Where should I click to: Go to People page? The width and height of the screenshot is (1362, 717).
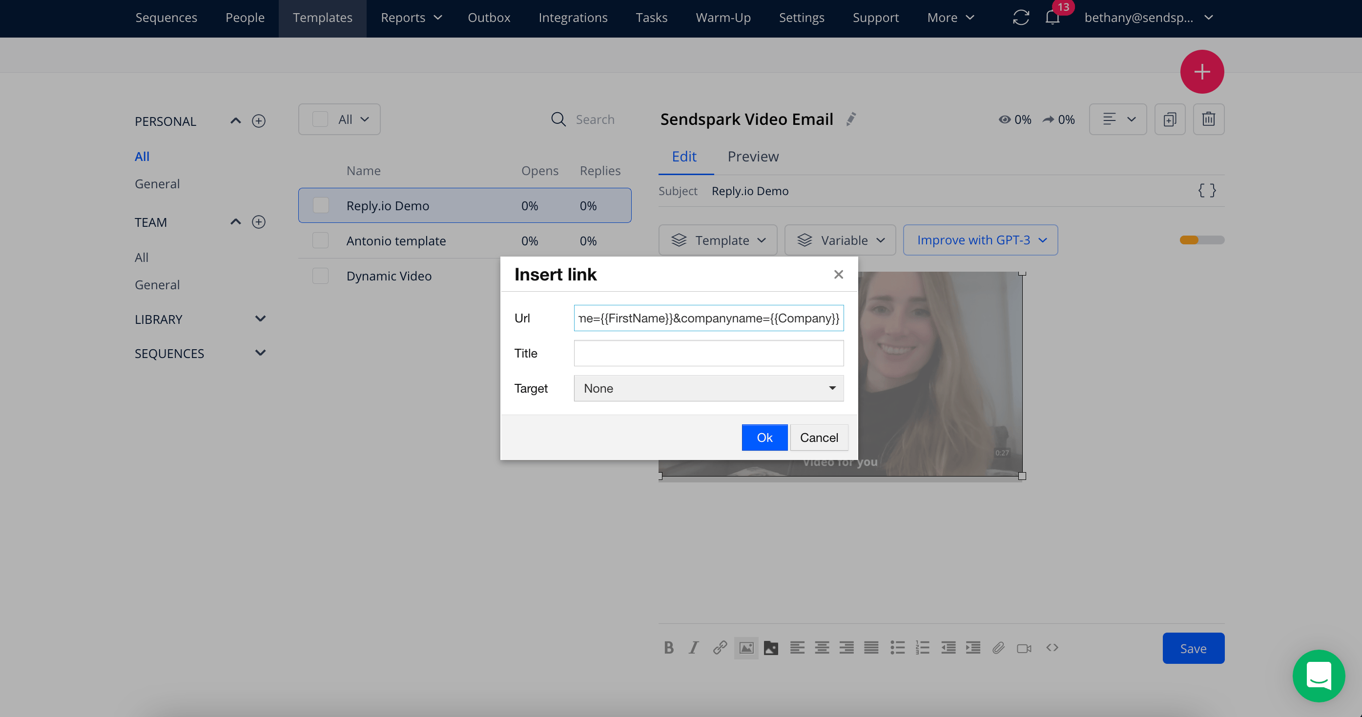pyautogui.click(x=245, y=18)
